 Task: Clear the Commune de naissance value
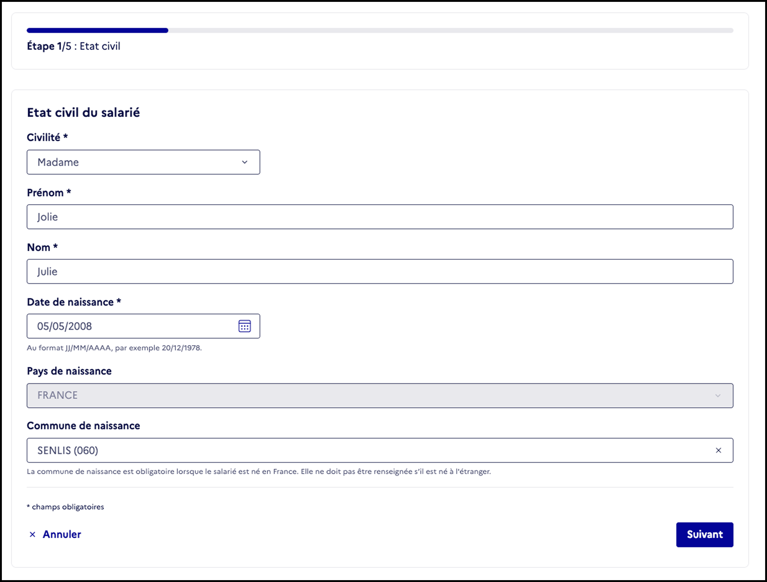click(x=719, y=450)
